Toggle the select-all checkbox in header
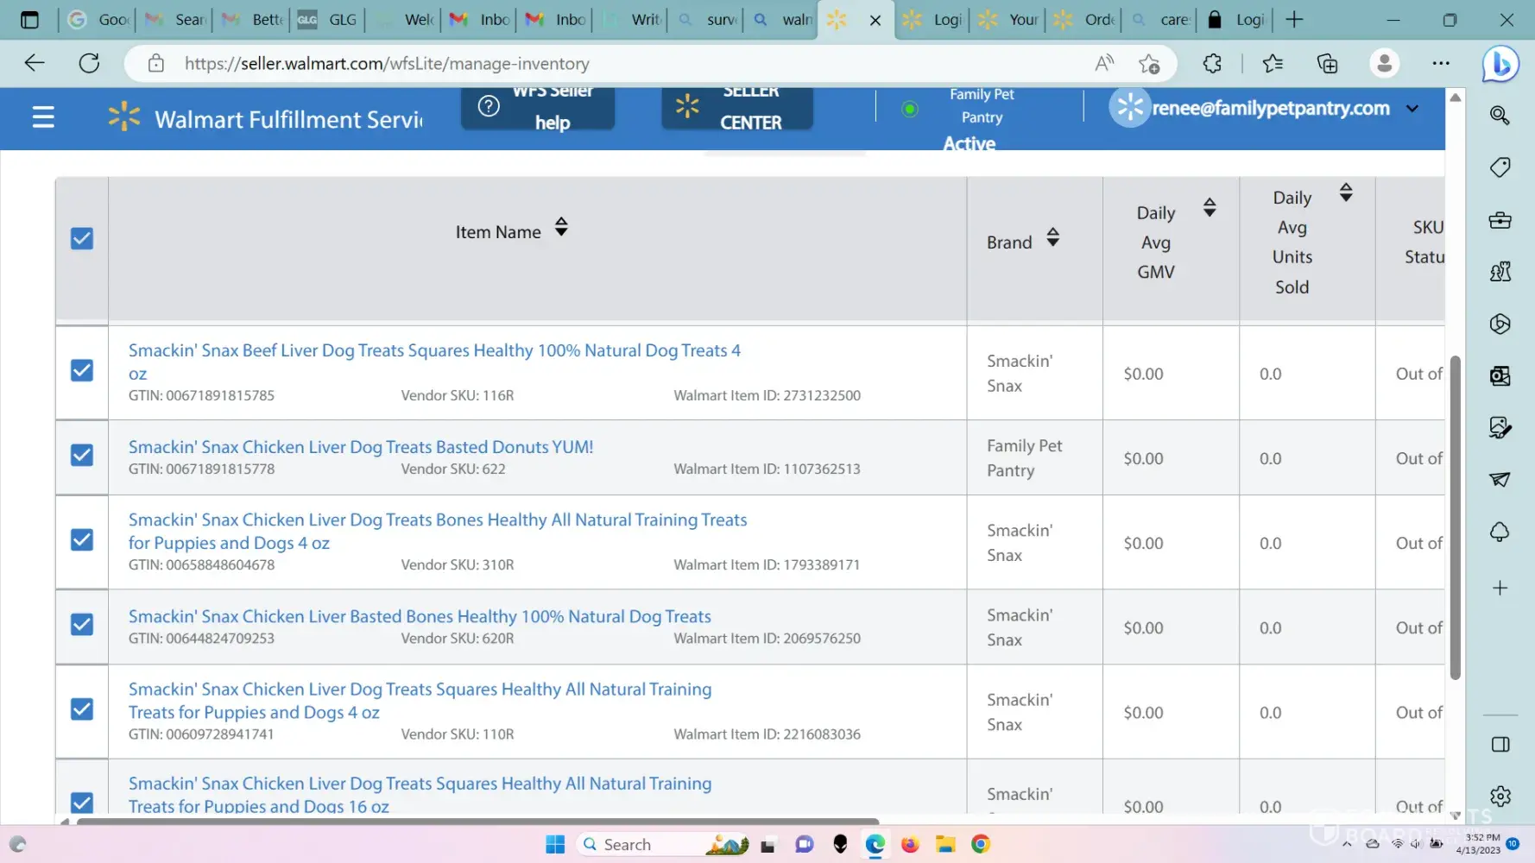The width and height of the screenshot is (1535, 863). pos(82,239)
